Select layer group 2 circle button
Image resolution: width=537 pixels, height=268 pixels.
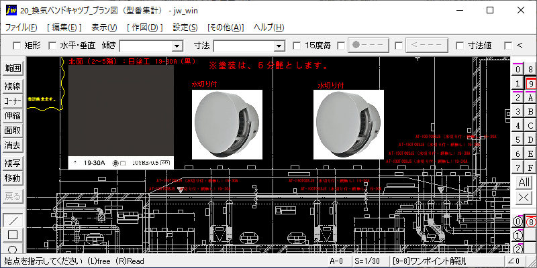pyautogui.click(x=518, y=249)
